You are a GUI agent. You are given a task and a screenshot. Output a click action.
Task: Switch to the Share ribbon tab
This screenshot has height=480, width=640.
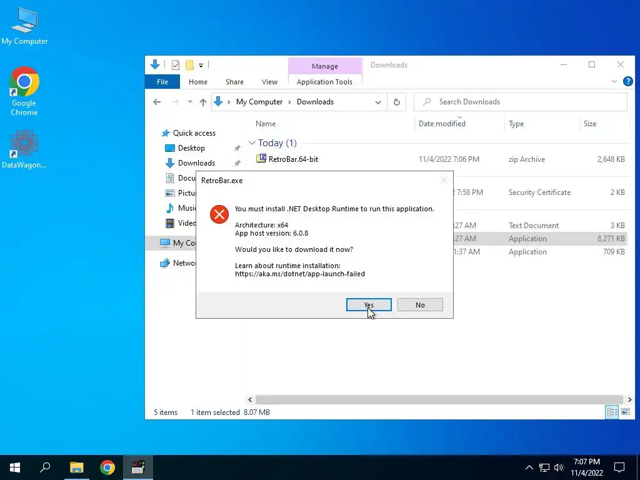click(x=235, y=82)
